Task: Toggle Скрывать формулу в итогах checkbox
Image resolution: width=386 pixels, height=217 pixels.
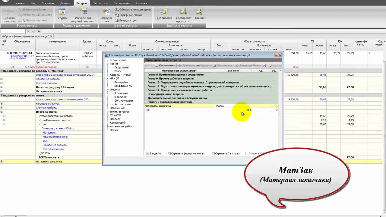Action: (x=169, y=153)
